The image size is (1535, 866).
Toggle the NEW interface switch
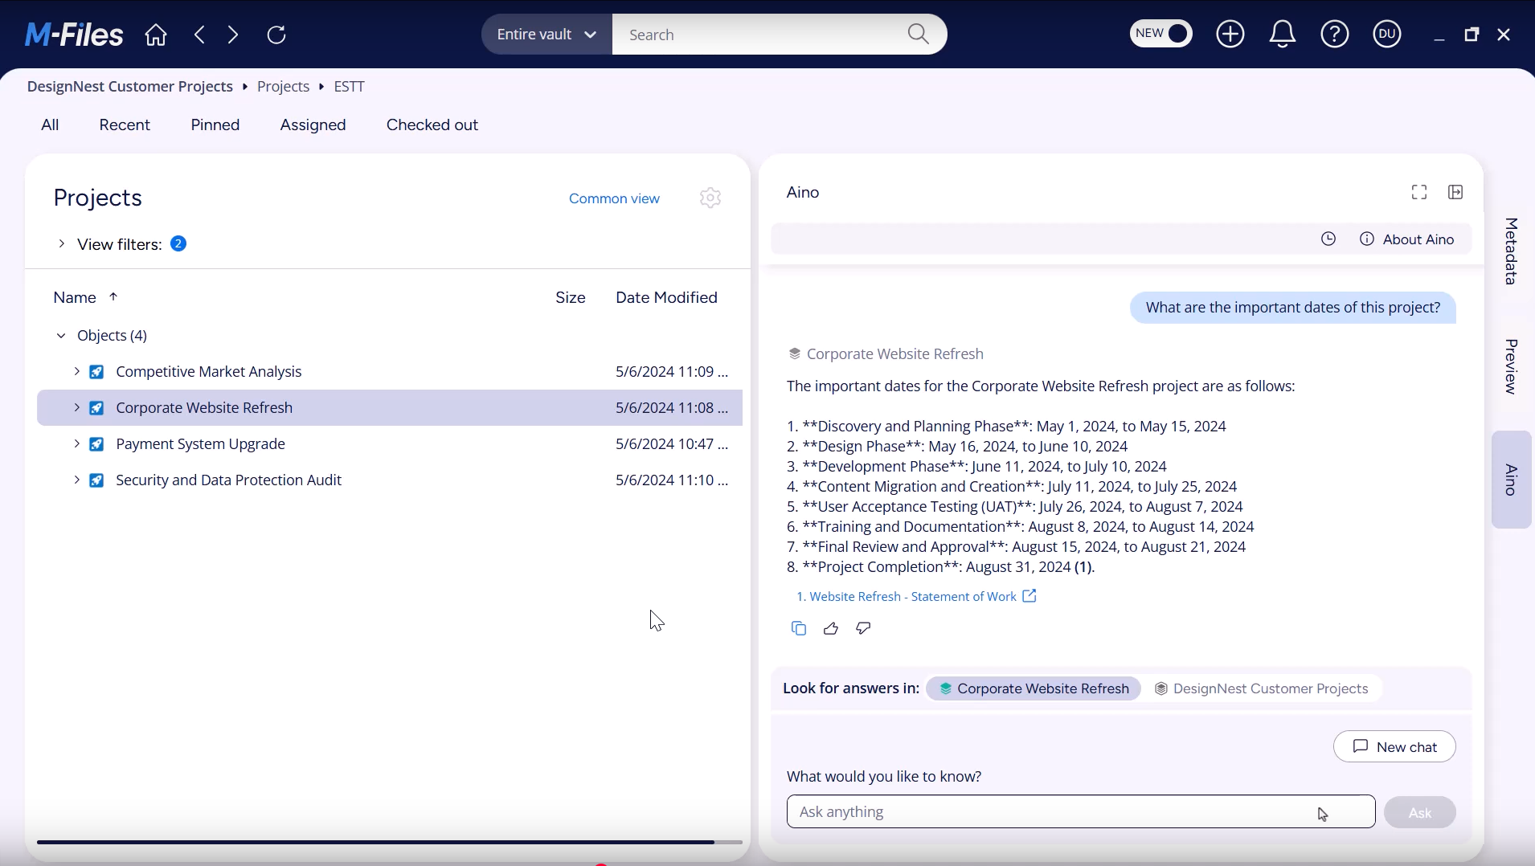pos(1161,34)
